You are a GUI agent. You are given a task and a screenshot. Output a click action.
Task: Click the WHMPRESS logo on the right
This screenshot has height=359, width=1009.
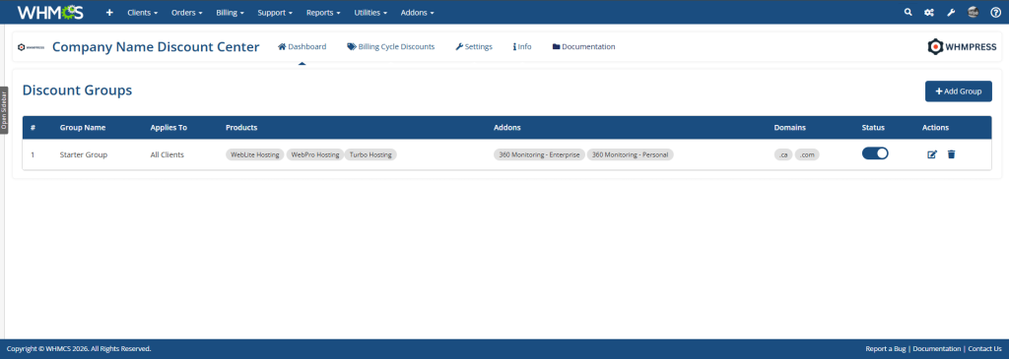pyautogui.click(x=962, y=47)
